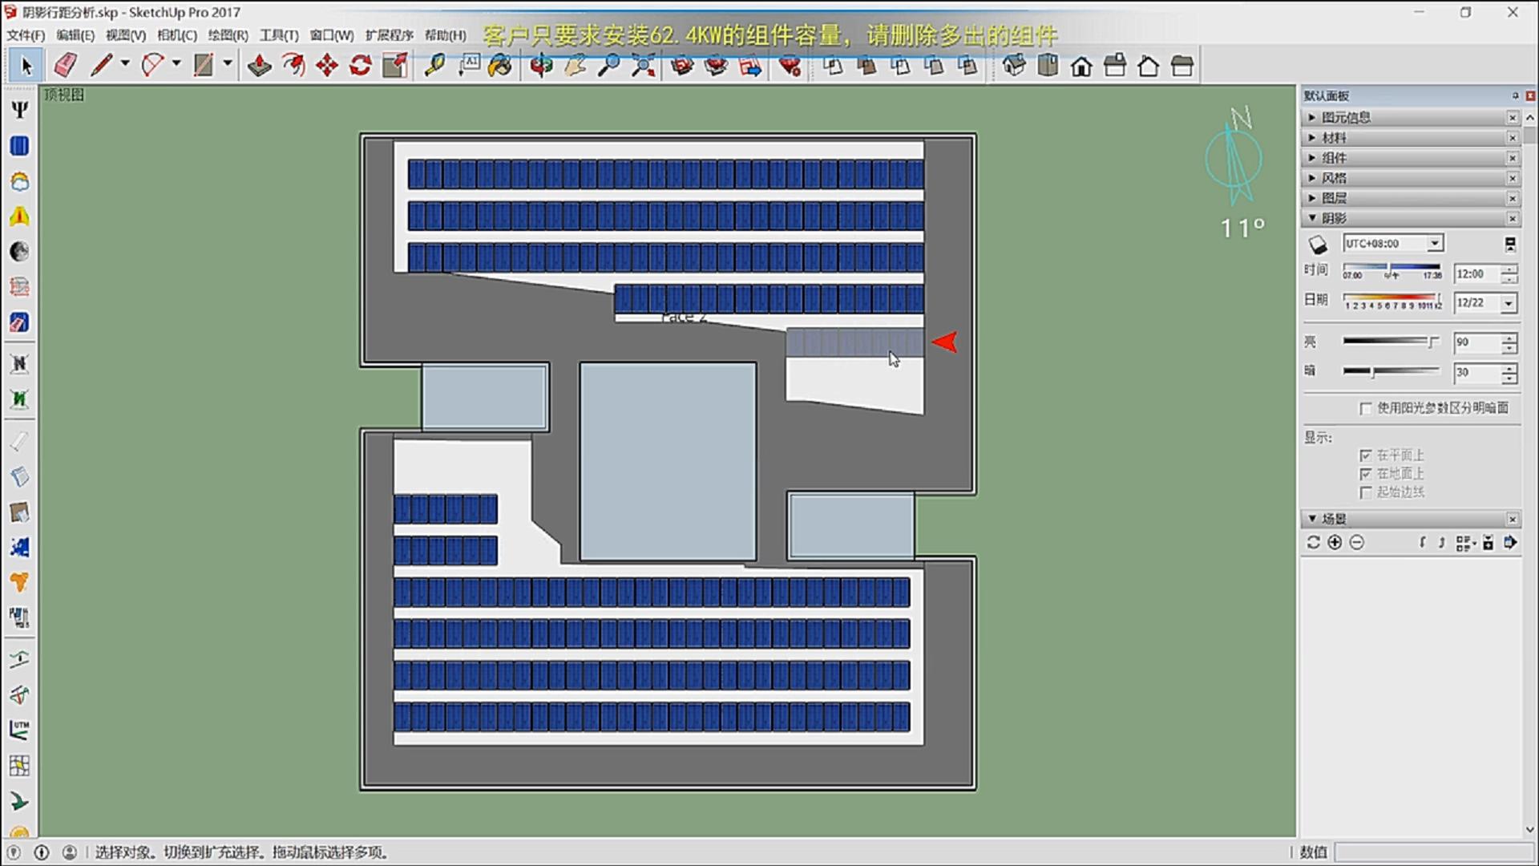Open the Arc tool dropdown arrow
1539x866 pixels.
[176, 63]
